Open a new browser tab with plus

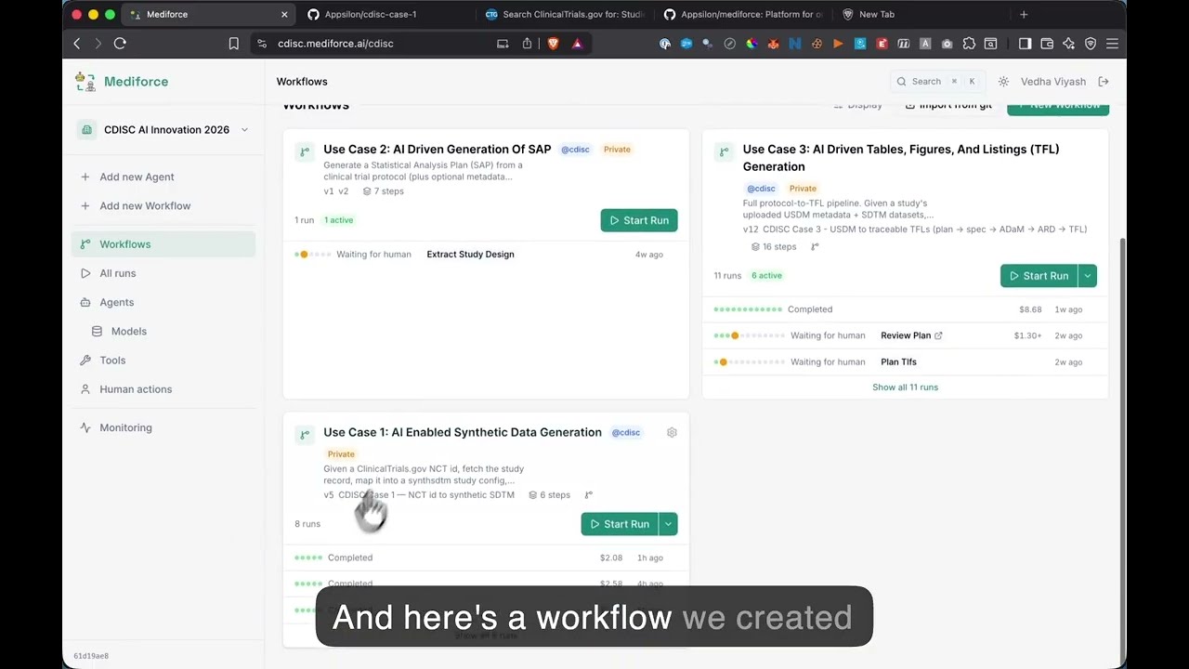tap(1024, 15)
